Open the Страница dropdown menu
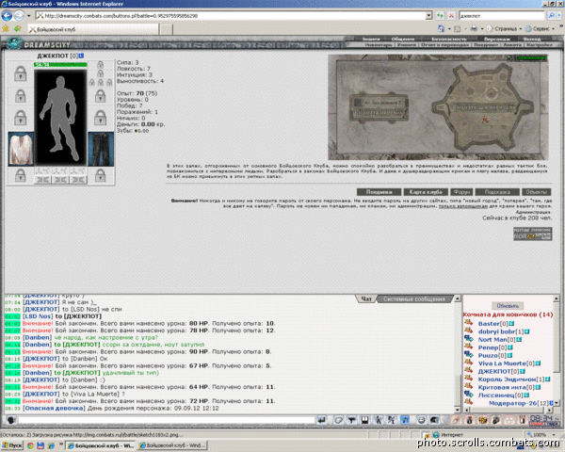The width and height of the screenshot is (565, 452). (x=504, y=28)
